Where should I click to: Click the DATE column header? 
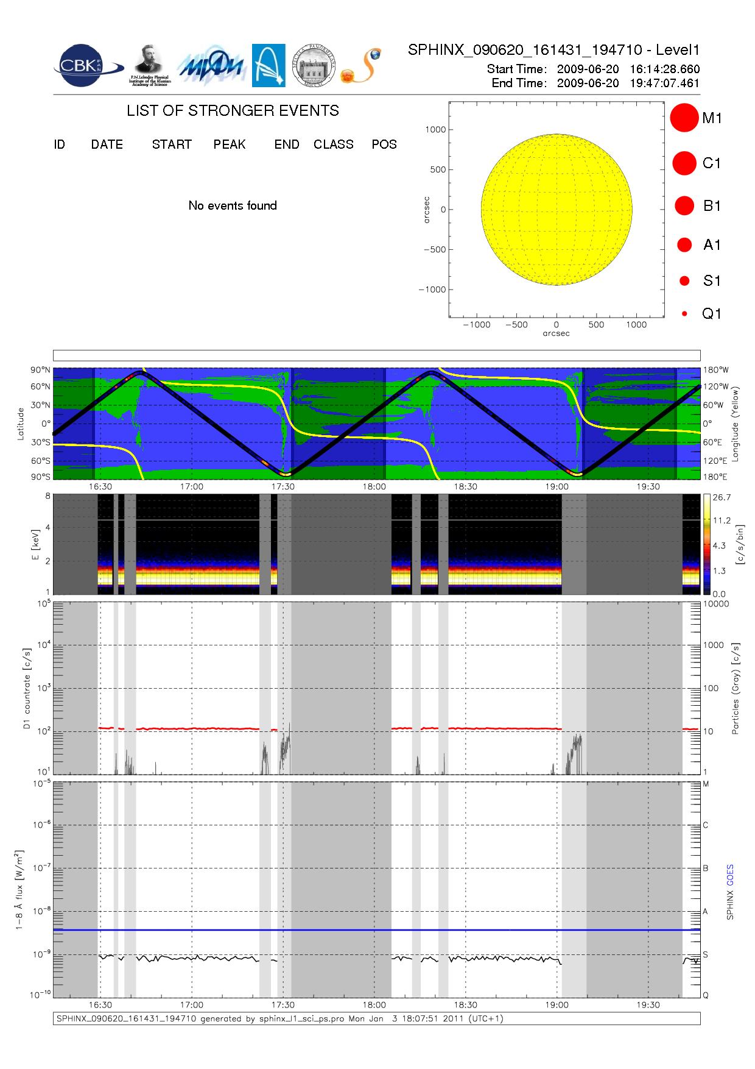(107, 144)
